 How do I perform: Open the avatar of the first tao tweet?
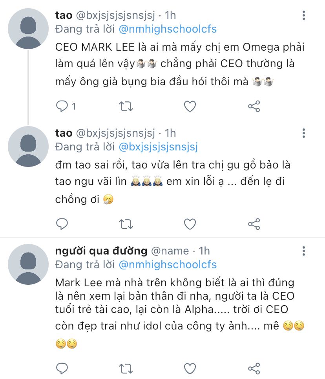pyautogui.click(x=28, y=29)
